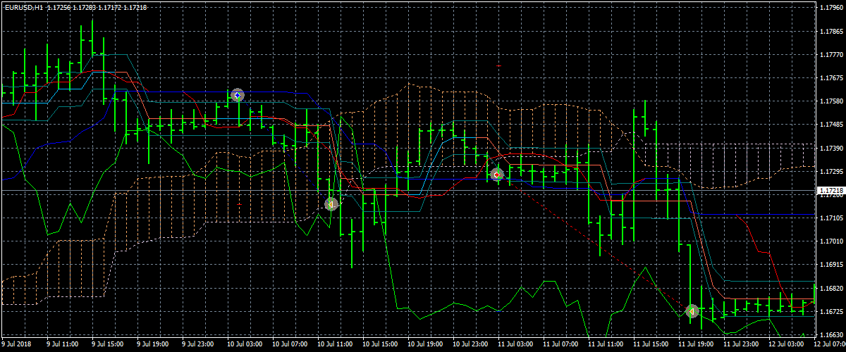This screenshot has width=846, height=352.
Task: Click the 1.17865 price axis label
Action: [832, 32]
